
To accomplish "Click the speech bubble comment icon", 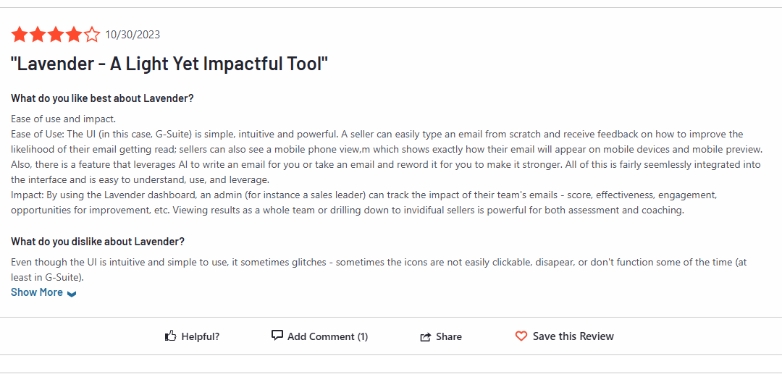I will click(277, 335).
